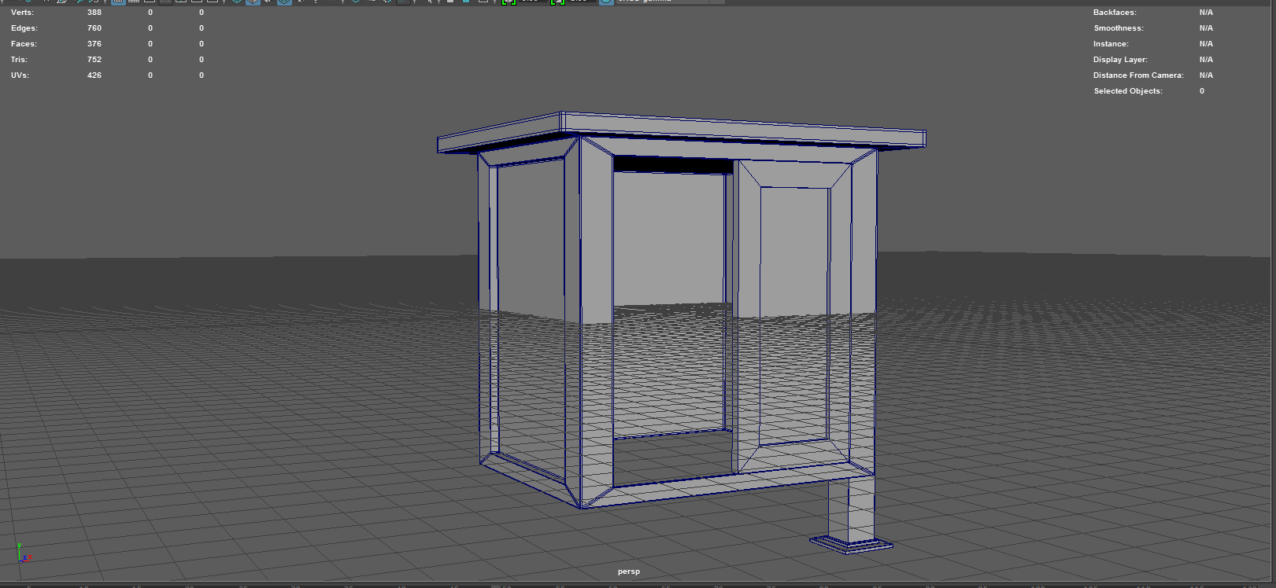The image size is (1276, 588).
Task: Click the Edges label in the HUD
Action: click(x=24, y=28)
